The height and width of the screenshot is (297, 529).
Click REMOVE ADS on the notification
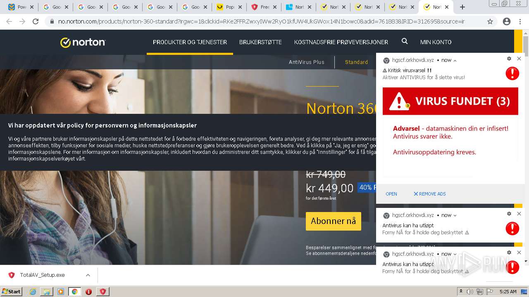point(430,194)
